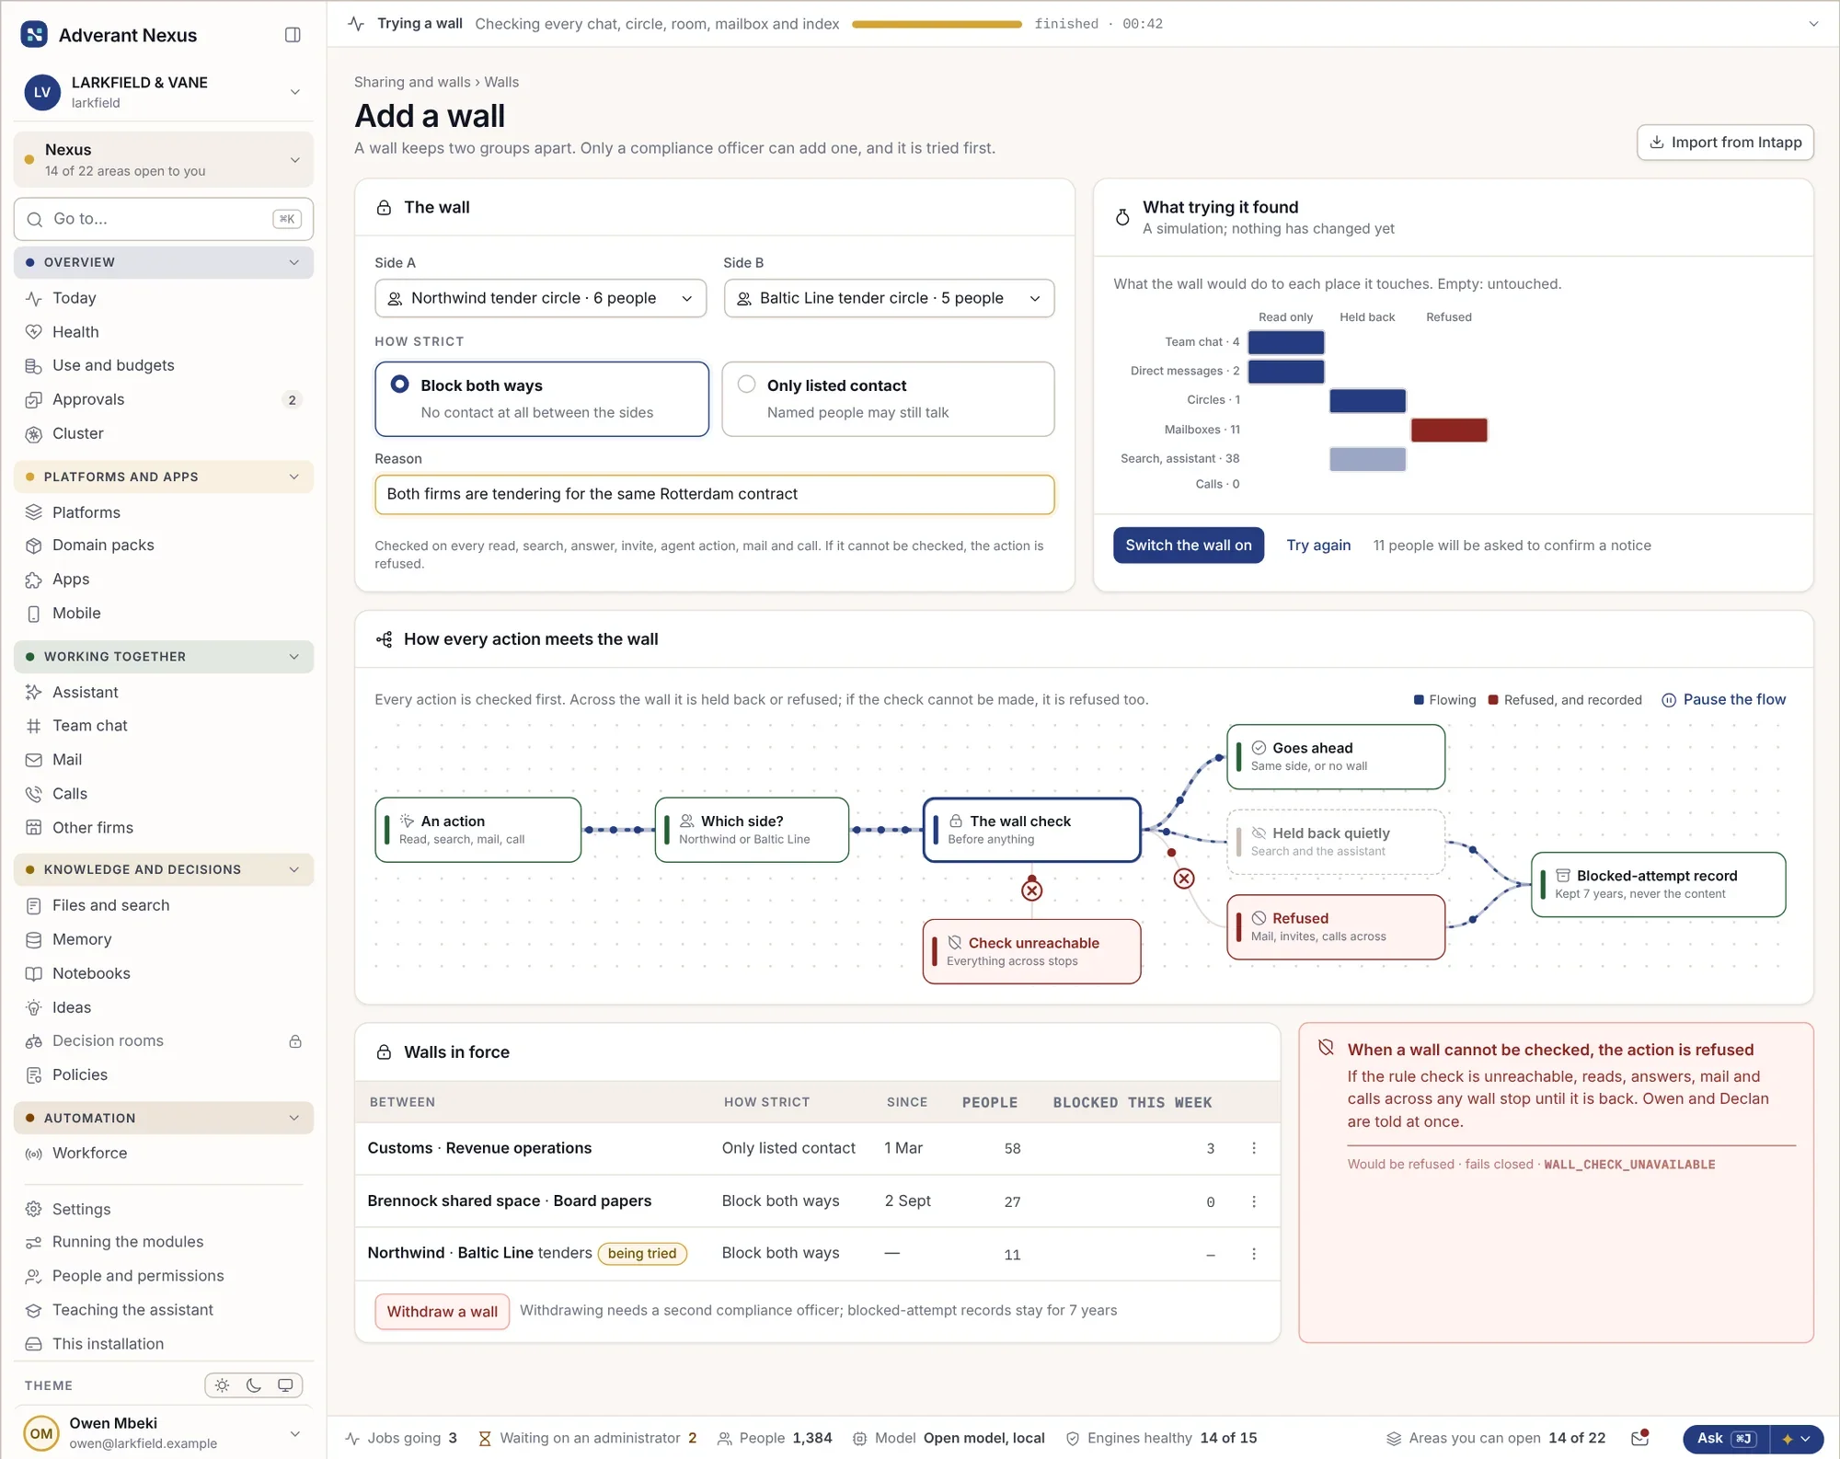Expand the Larkfield & Vane organization switcher
Image resolution: width=1840 pixels, height=1459 pixels.
(x=164, y=92)
